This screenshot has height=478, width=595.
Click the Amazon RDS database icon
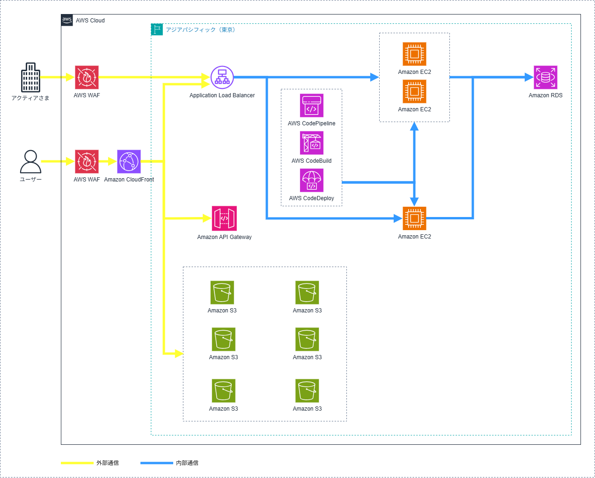tap(545, 77)
